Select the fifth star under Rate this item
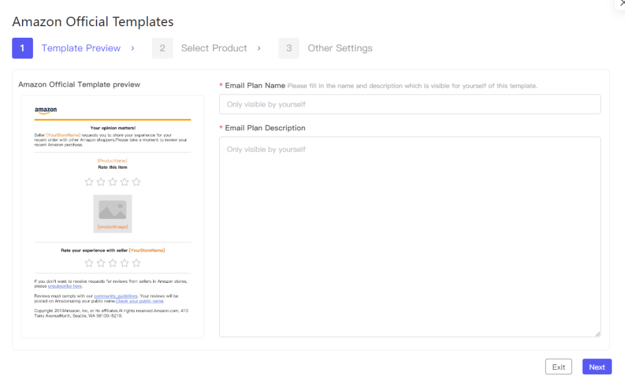 click(136, 182)
